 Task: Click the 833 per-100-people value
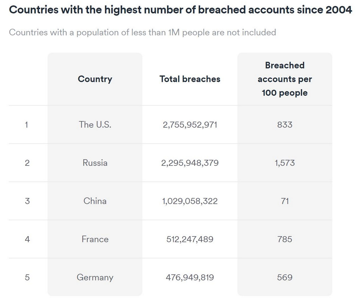pos(285,125)
